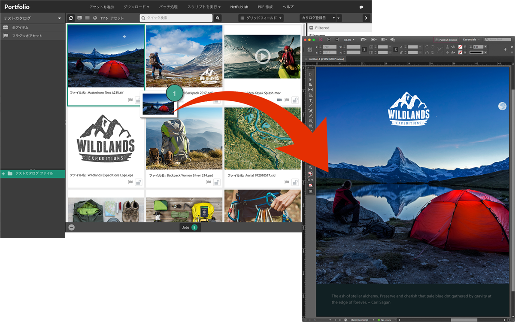Viewport: 515px width, 322px height.
Task: Click the Jobs button in bottom bar
Action: coord(190,227)
